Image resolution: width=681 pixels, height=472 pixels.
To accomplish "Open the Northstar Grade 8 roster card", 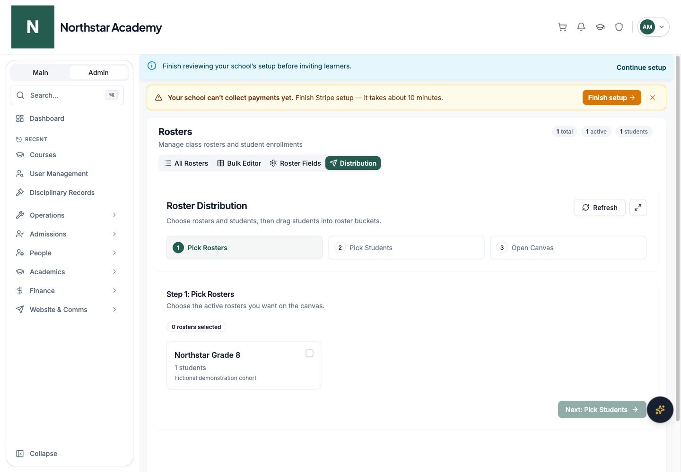I will coord(244,366).
